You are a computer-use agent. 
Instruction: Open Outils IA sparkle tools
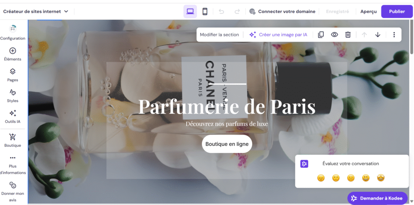pyautogui.click(x=13, y=117)
